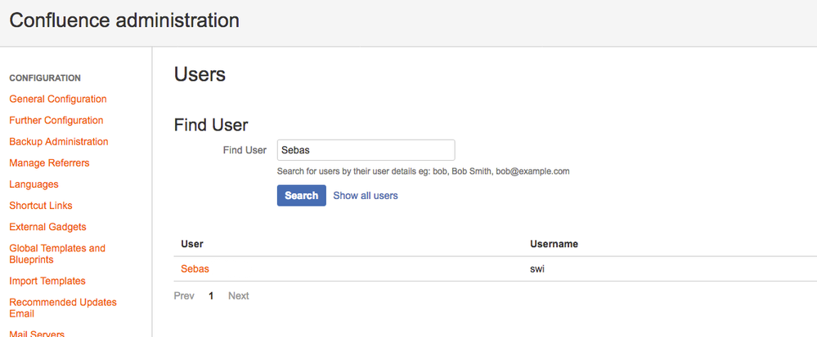Click the blue Search button
The image size is (817, 337).
coord(301,196)
